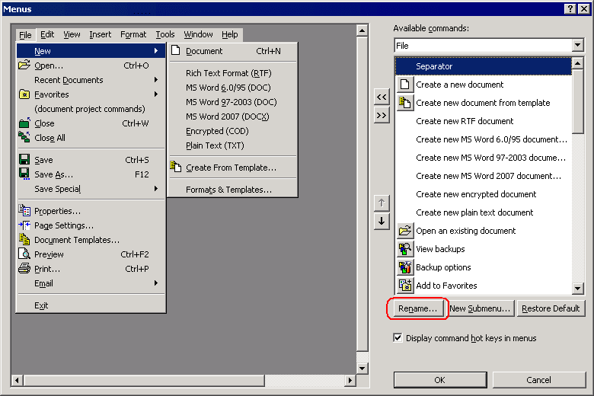This screenshot has height=396, width=594.
Task: Click the Open folder icon in File menu
Action: coord(24,65)
